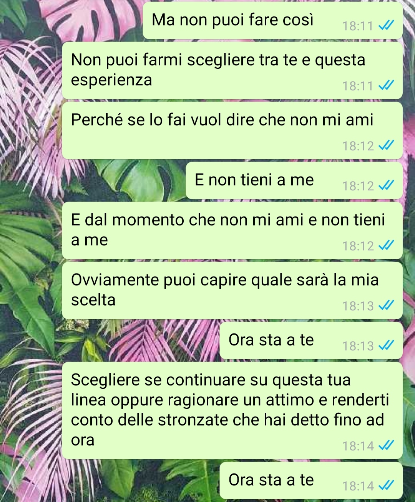415x502 pixels.
Task: Tap read ticks on 'Perché se lo fai' message
Action: (386, 146)
